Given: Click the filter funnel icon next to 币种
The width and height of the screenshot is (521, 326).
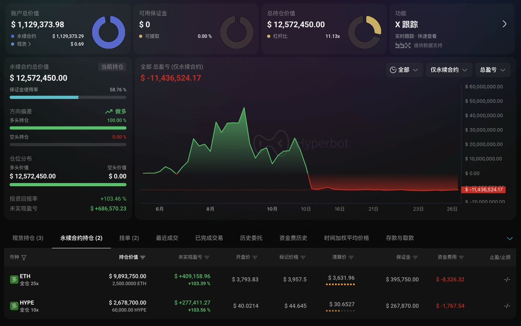Looking at the screenshot, I should (24, 257).
